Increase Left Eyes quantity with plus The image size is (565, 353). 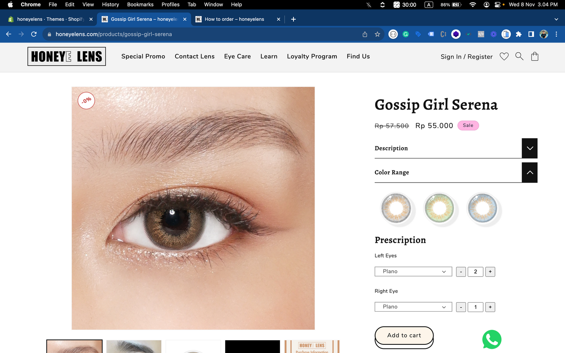490,272
